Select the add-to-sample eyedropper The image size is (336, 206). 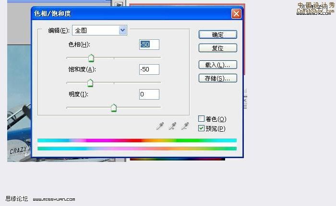coord(172,126)
